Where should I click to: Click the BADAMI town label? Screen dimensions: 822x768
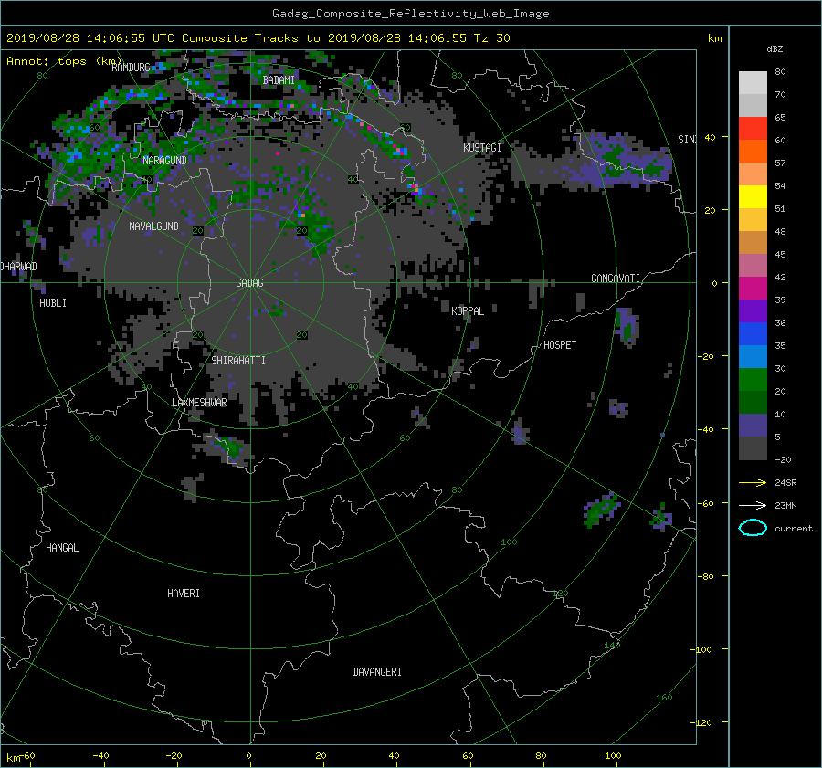pyautogui.click(x=279, y=80)
